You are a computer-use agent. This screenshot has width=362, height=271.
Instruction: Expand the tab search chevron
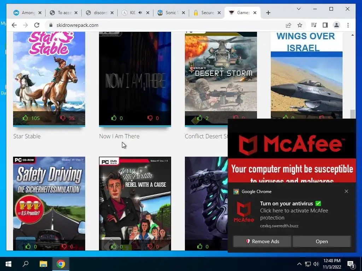298,9
